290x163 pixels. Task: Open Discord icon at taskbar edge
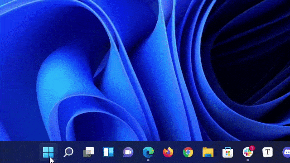[x=286, y=152]
